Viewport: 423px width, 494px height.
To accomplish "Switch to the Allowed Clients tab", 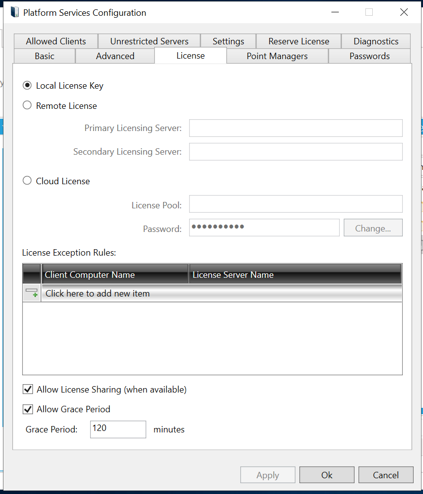I will [x=56, y=41].
